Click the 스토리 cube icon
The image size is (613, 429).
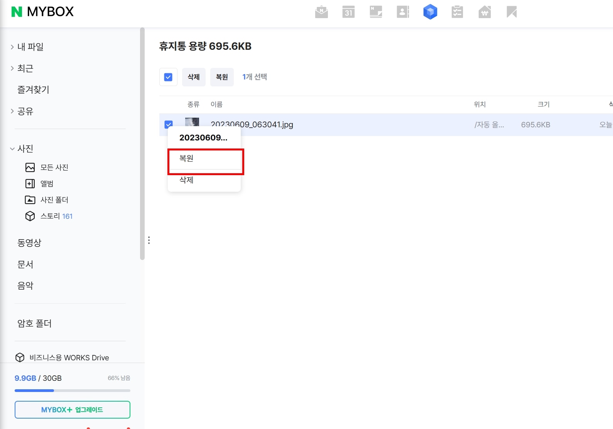pyautogui.click(x=30, y=216)
